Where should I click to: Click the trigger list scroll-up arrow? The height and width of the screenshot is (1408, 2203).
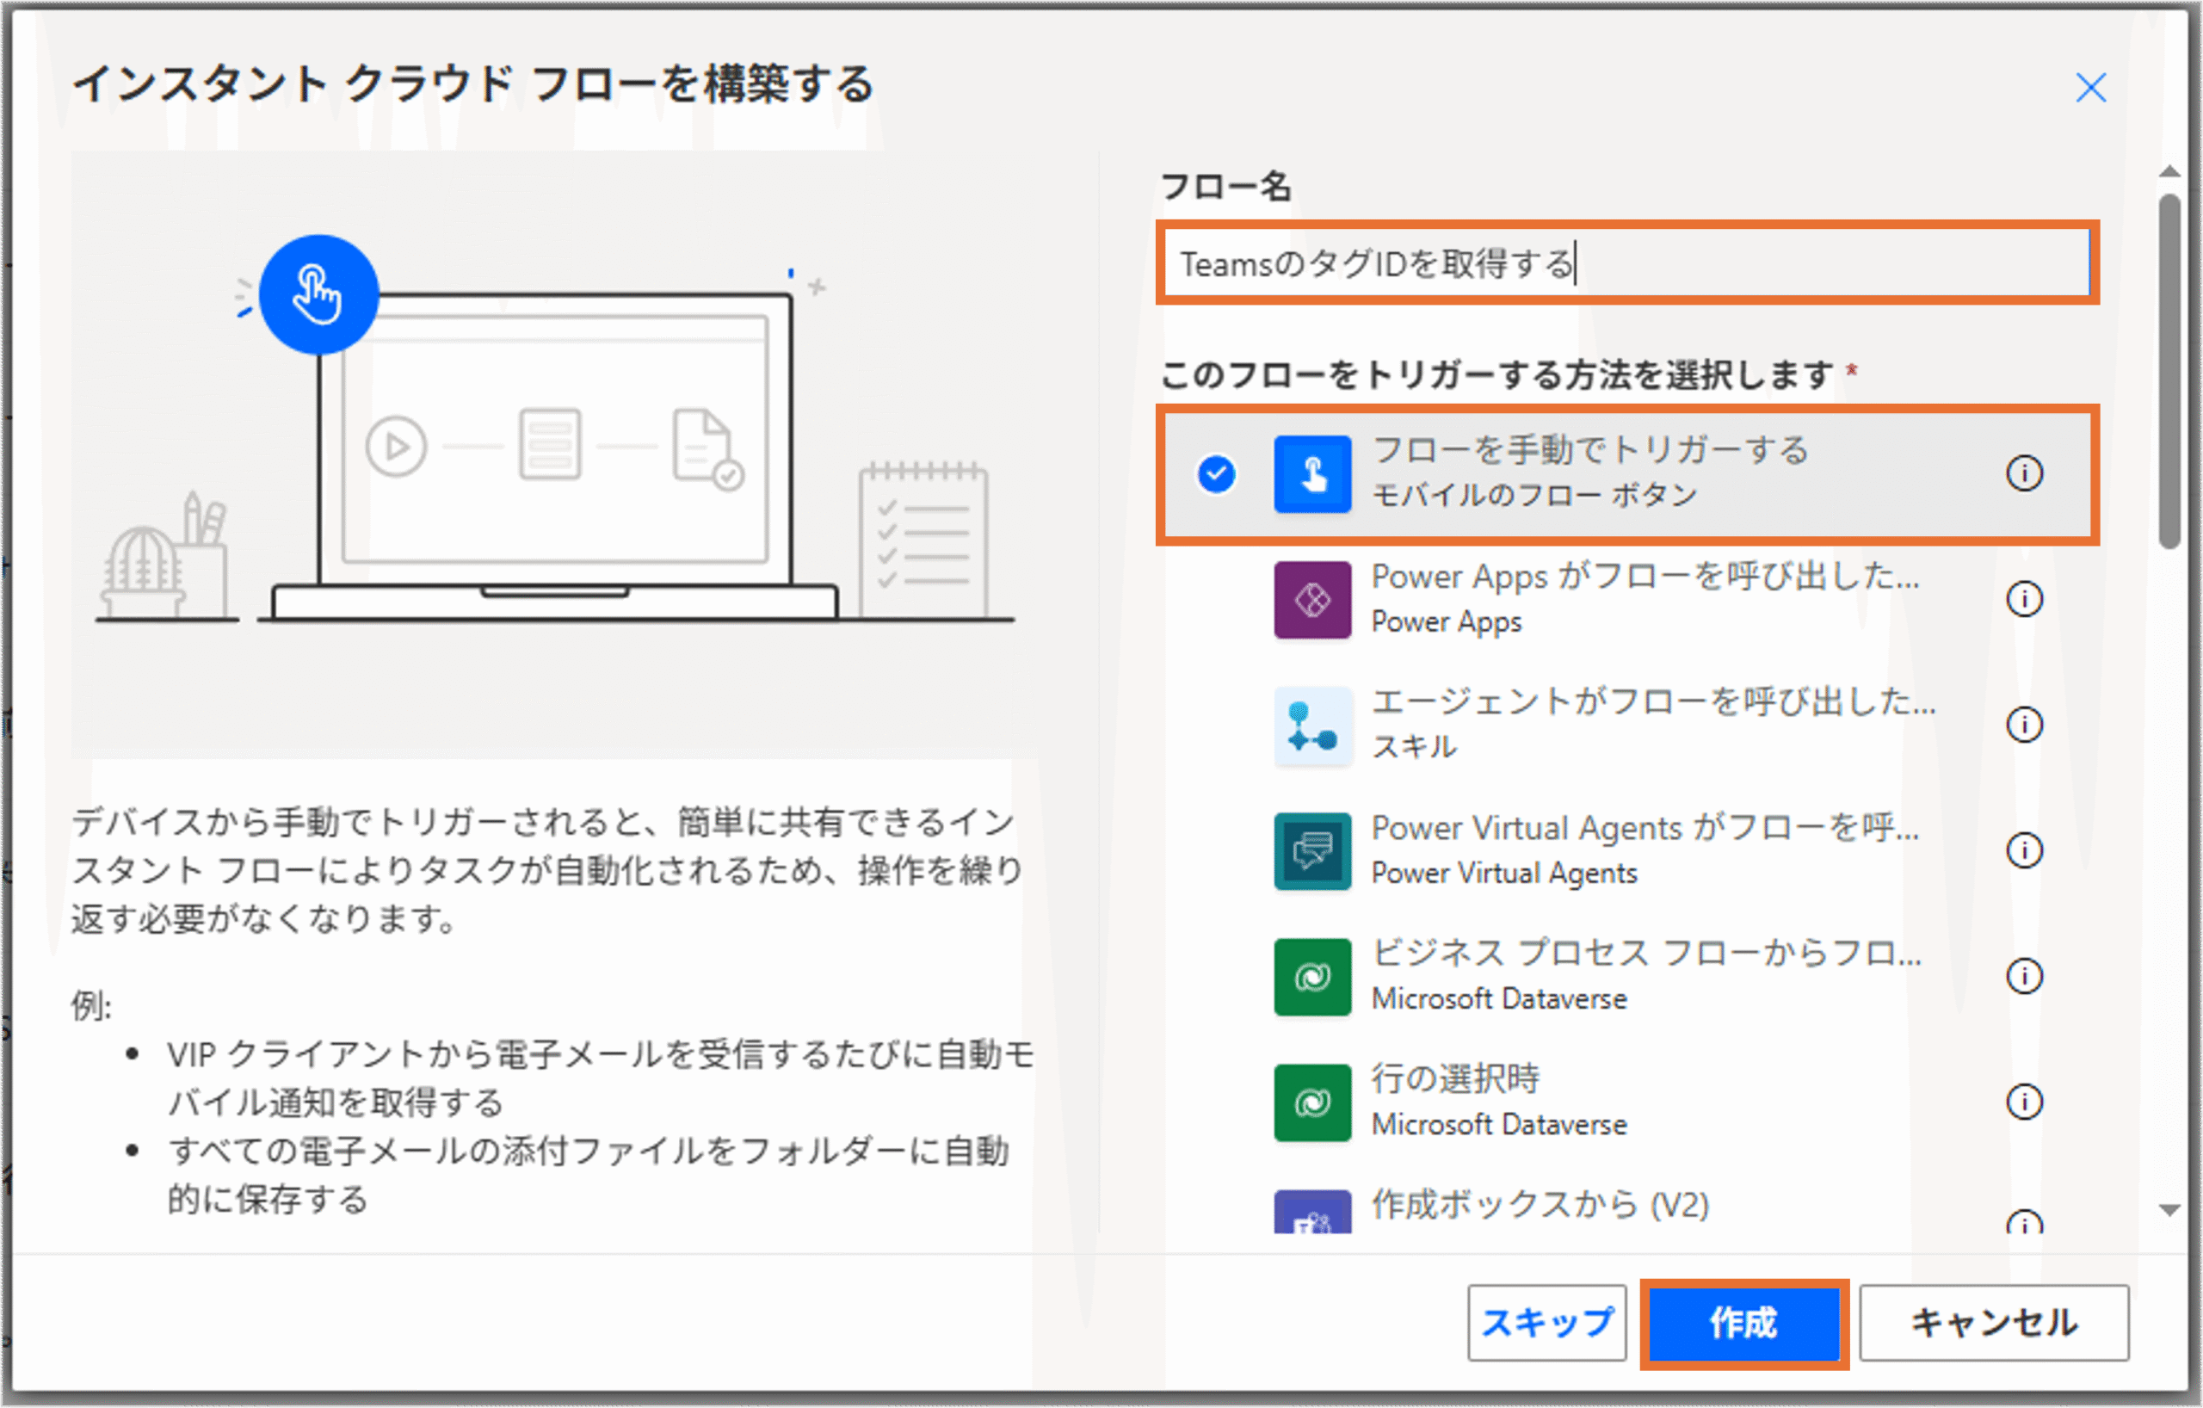click(2169, 172)
